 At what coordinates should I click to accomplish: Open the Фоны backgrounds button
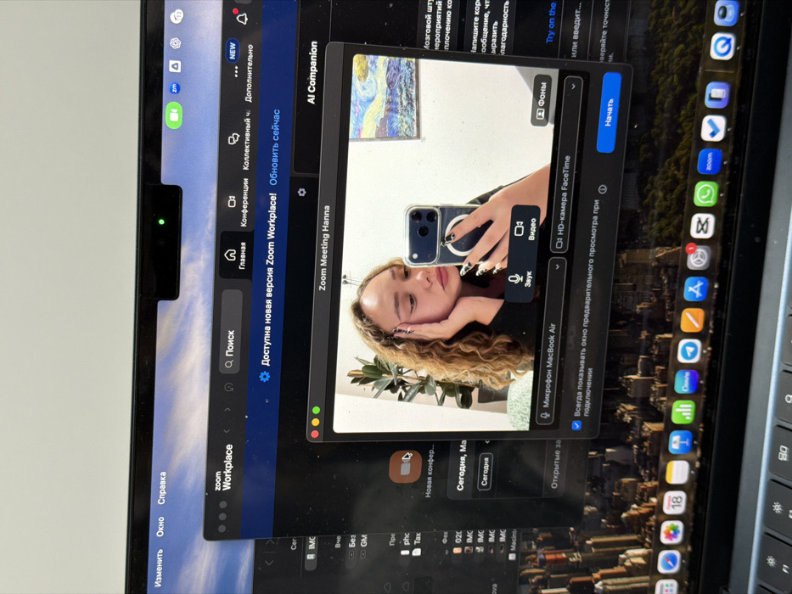[x=542, y=101]
